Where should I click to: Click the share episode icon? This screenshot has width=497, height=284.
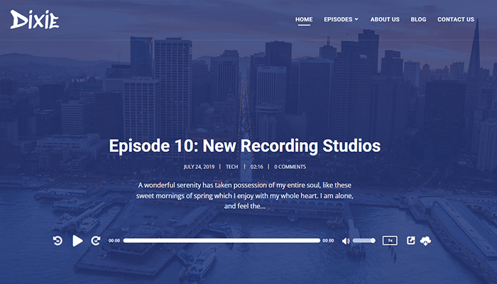click(410, 241)
